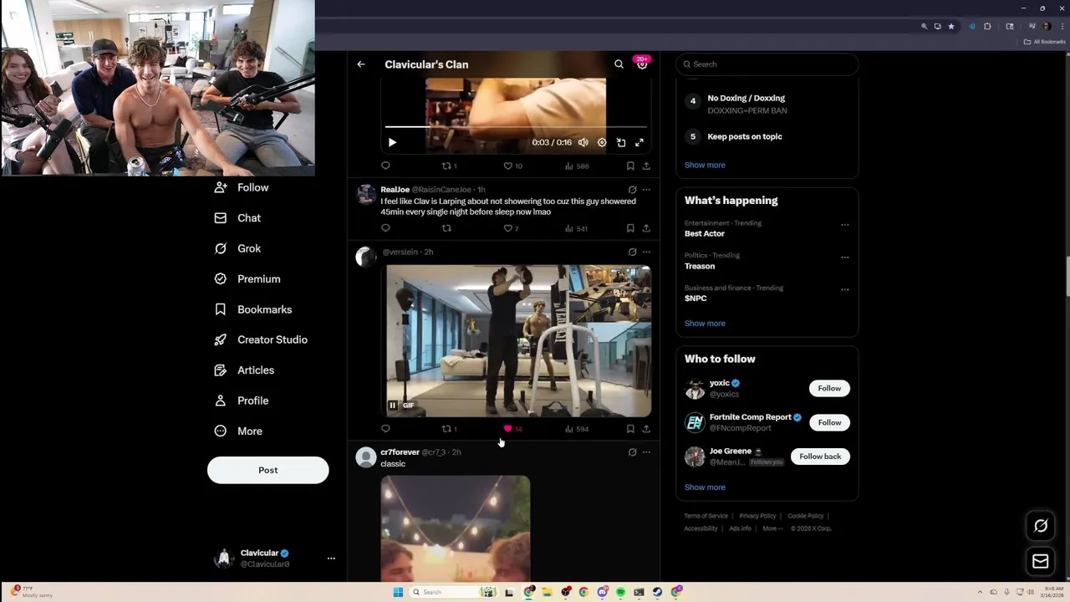
Task: View RealJoe's post analytics 541 views
Action: [x=577, y=227]
